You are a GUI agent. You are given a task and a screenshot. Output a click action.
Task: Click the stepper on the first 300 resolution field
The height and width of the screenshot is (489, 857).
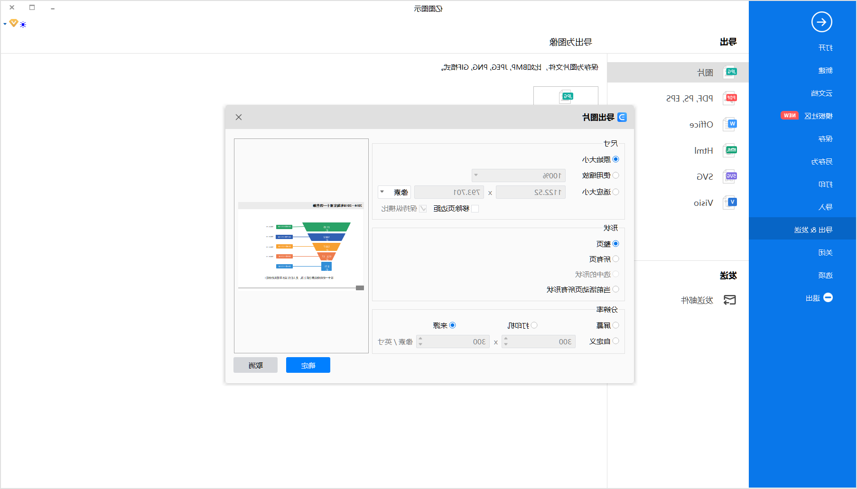pos(506,341)
